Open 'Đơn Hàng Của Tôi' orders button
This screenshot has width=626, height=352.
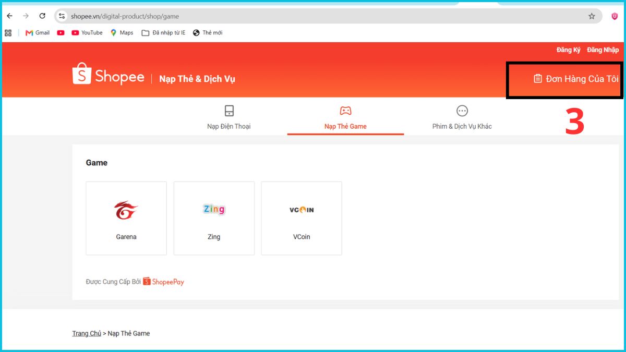coord(576,79)
